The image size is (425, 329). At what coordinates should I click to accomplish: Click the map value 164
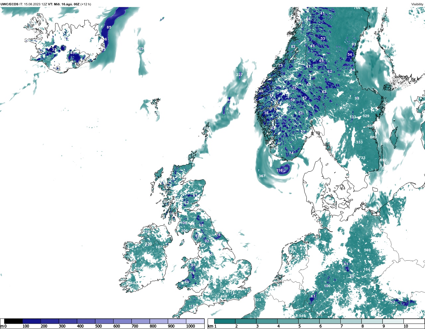point(367,269)
